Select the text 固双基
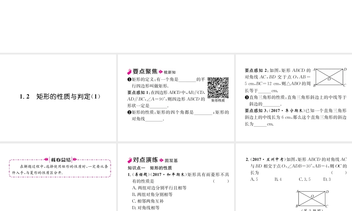The height and width of the screenshot is (211, 352). pos(171,161)
